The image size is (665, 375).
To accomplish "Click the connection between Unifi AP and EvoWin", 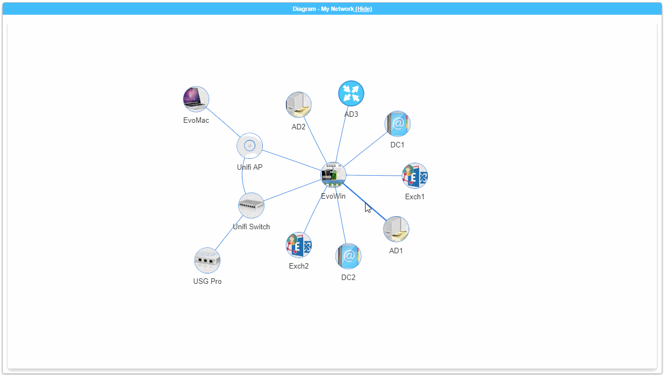I will [x=290, y=160].
